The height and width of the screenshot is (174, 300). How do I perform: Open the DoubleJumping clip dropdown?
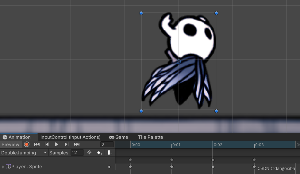coord(24,153)
